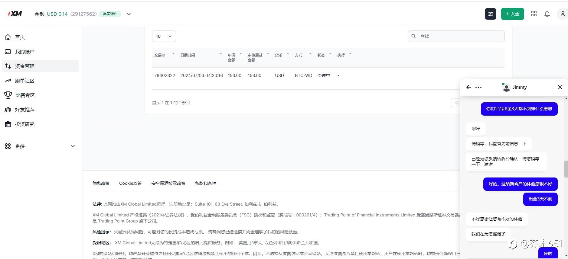568x259 pixels.
Task: Open the Cookie政策 link
Action: coord(130,183)
